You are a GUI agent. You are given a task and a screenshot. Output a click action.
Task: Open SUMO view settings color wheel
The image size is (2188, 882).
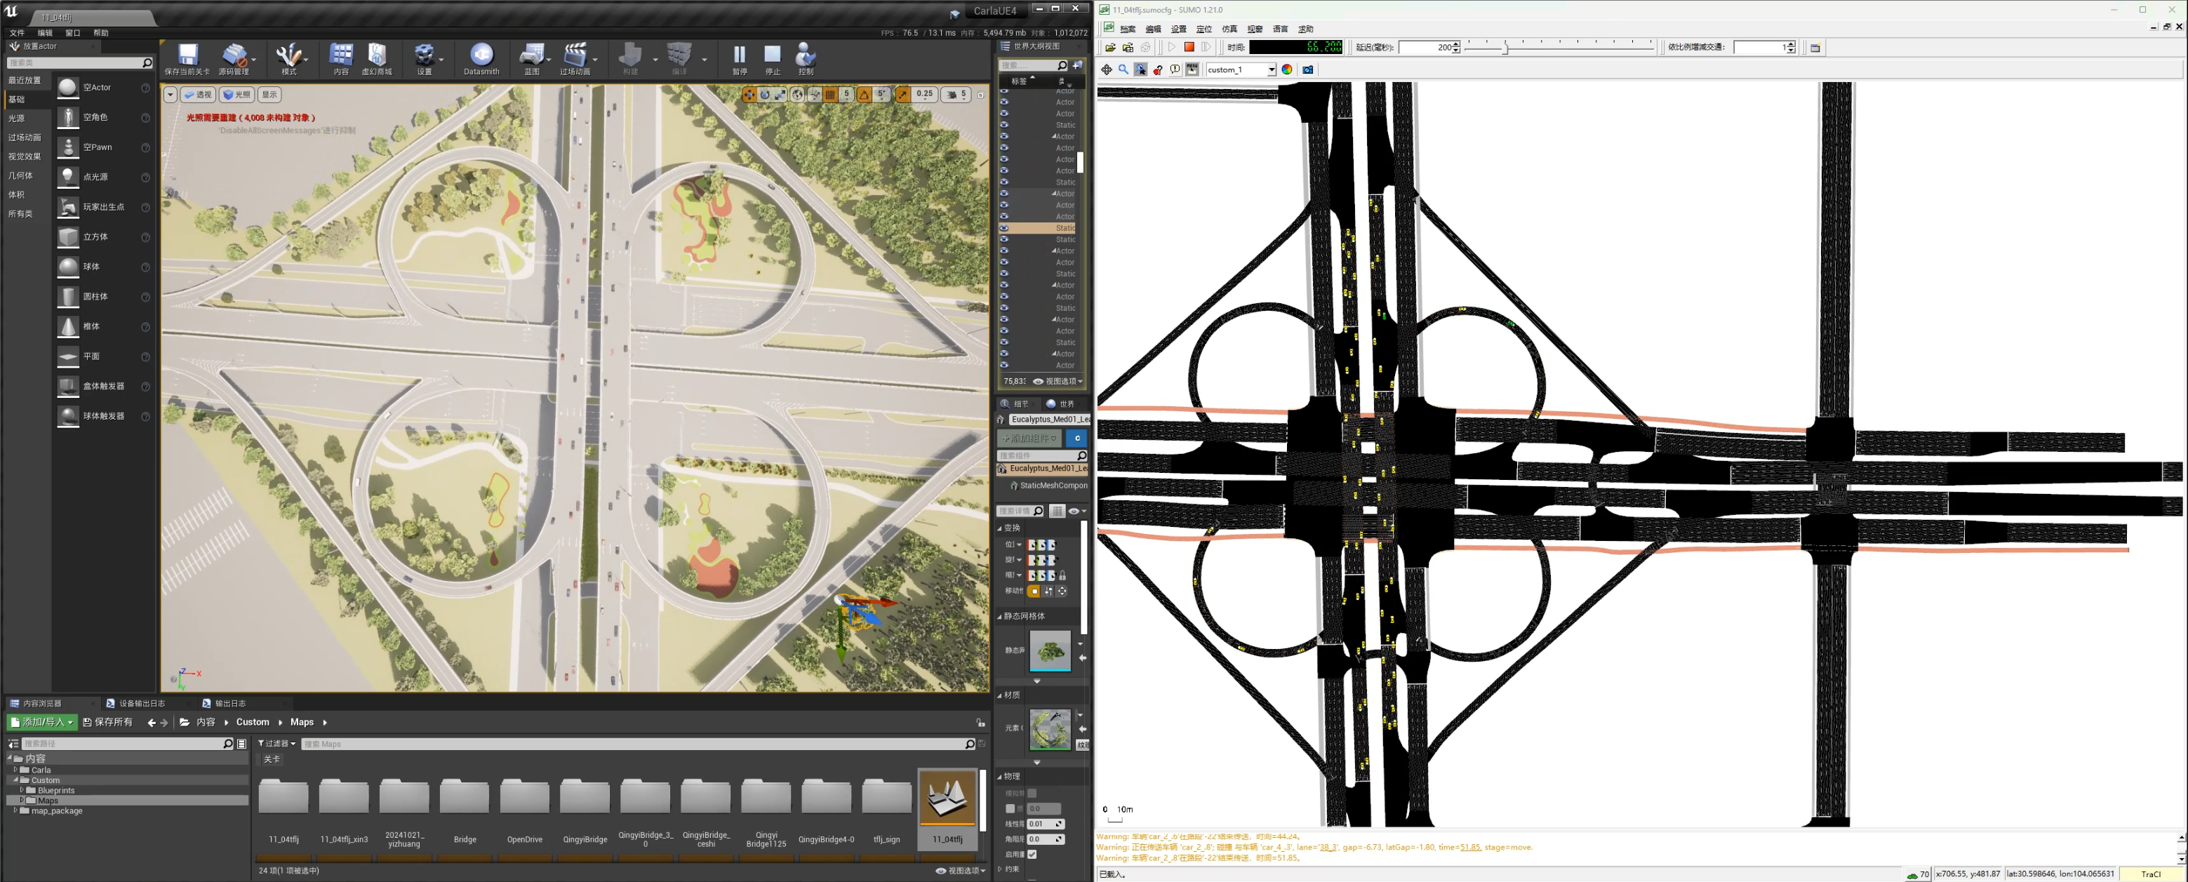tap(1287, 69)
